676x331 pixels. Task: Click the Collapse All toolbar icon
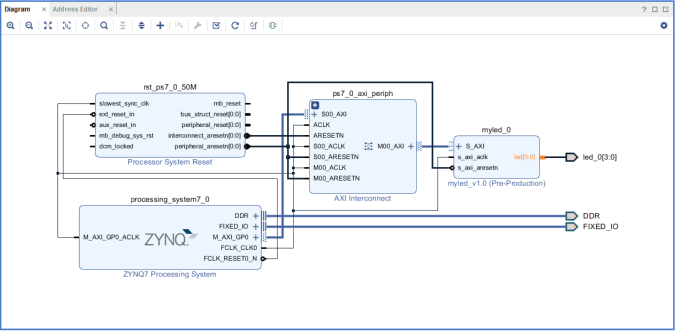pos(123,25)
